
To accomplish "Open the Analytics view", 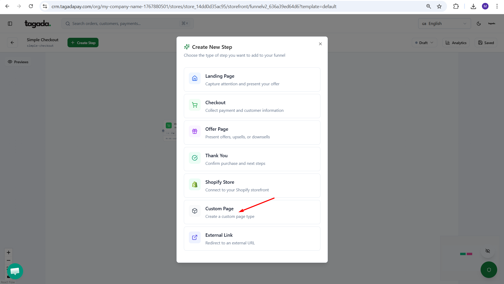I will [456, 43].
